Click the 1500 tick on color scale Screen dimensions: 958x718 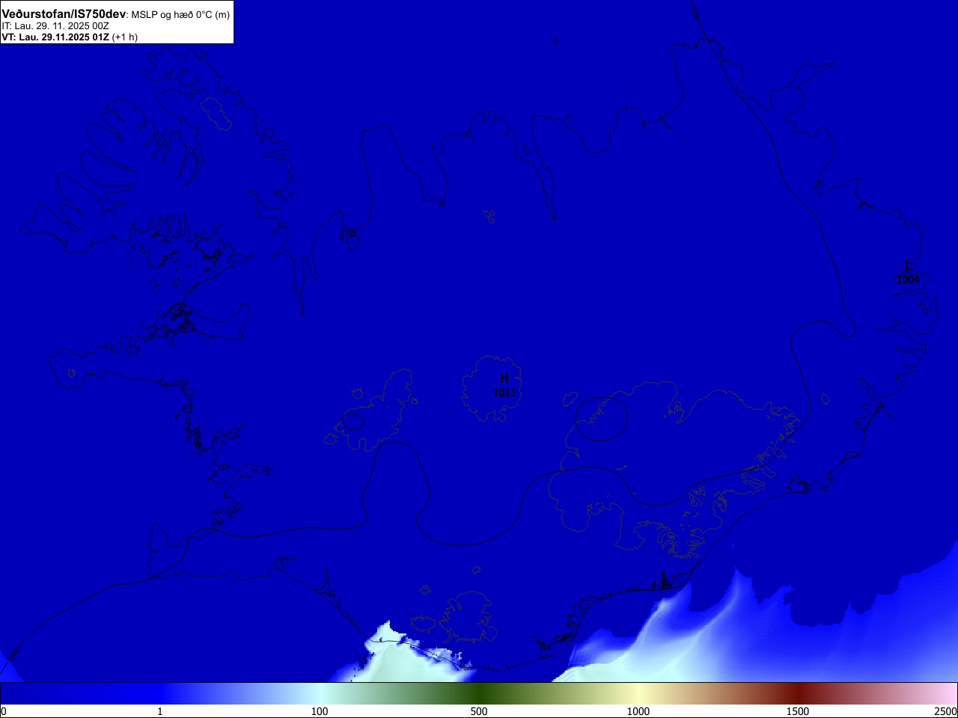click(x=798, y=711)
